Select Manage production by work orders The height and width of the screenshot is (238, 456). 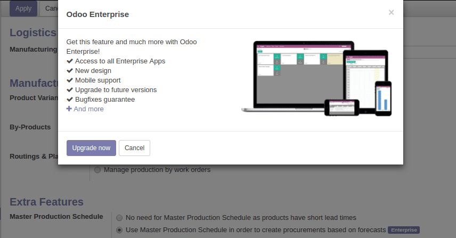(x=97, y=170)
